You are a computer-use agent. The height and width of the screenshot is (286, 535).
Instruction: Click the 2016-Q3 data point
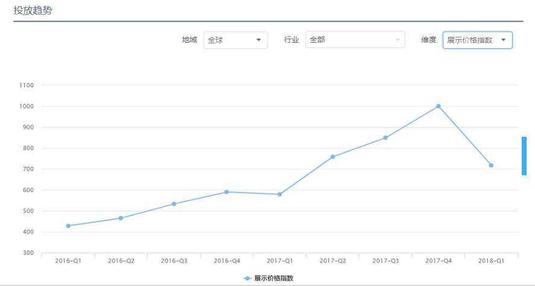(174, 204)
